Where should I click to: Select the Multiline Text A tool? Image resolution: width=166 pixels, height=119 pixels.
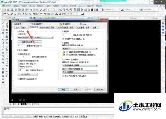[x=3, y=82]
